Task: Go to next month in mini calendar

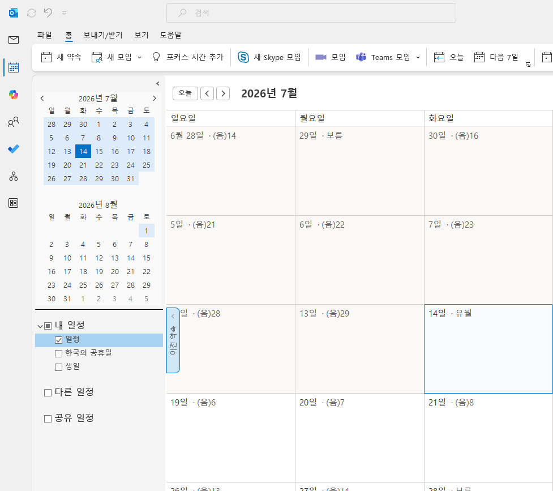Action: coord(154,98)
